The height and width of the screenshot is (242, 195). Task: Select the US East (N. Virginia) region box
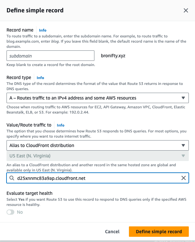(x=98, y=156)
